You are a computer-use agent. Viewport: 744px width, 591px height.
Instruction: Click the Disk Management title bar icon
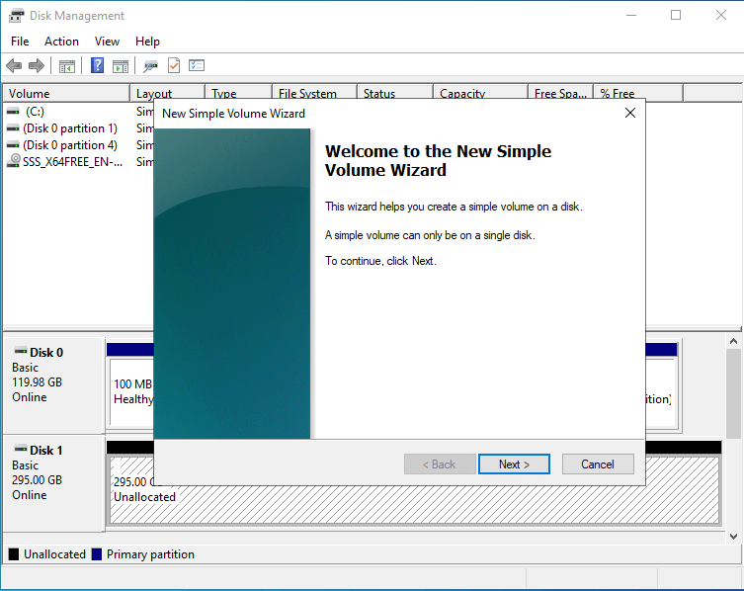click(x=16, y=16)
